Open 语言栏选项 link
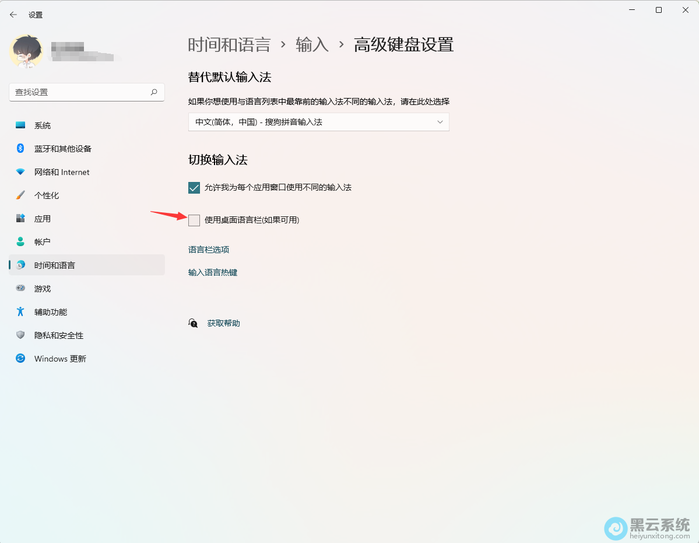Viewport: 699px width, 543px height. 209,250
